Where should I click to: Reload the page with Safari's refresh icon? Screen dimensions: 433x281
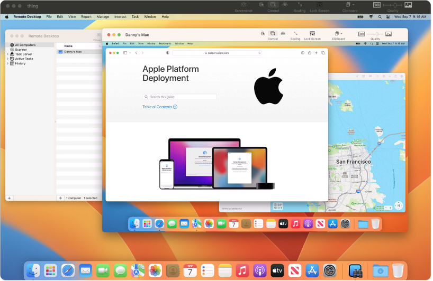point(259,53)
